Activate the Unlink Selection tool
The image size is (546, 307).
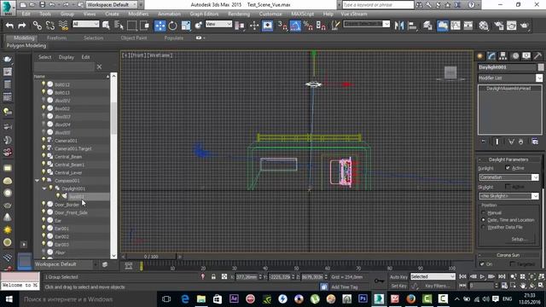click(x=49, y=26)
